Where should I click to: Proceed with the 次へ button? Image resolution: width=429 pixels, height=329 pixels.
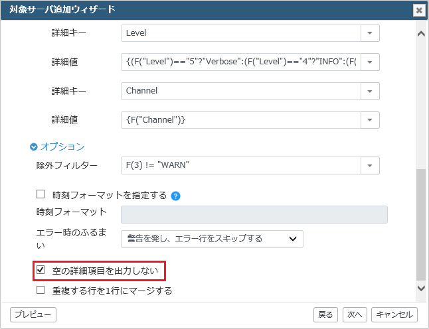355,315
